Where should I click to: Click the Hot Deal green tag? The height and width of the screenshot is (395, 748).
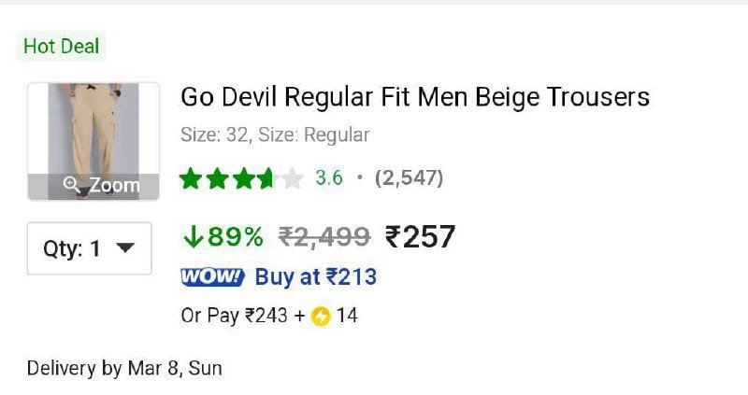[x=62, y=46]
